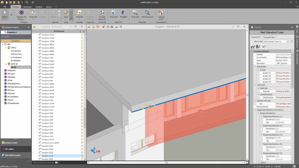The height and width of the screenshot is (168, 299).
Task: Open the filter edit icon beside Filtro entità
Action: click(291, 42)
